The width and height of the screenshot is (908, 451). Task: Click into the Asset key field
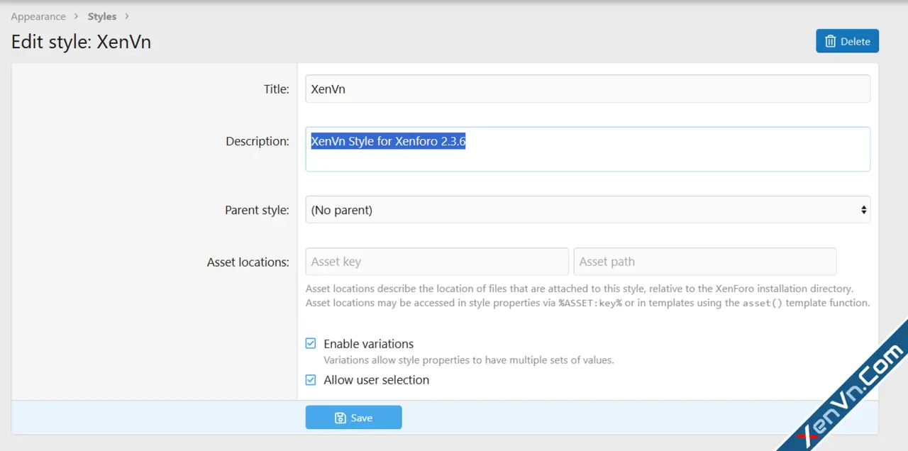[437, 262]
